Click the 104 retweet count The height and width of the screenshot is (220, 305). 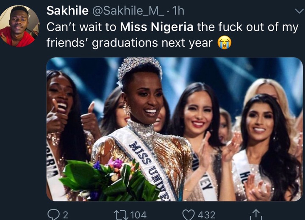pyautogui.click(x=138, y=215)
